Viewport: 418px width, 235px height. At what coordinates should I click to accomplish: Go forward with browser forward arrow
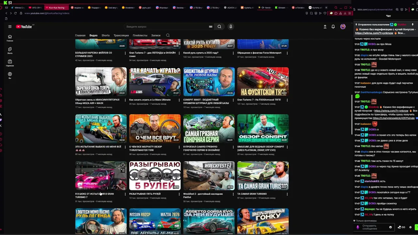pyautogui.click(x=10, y=13)
